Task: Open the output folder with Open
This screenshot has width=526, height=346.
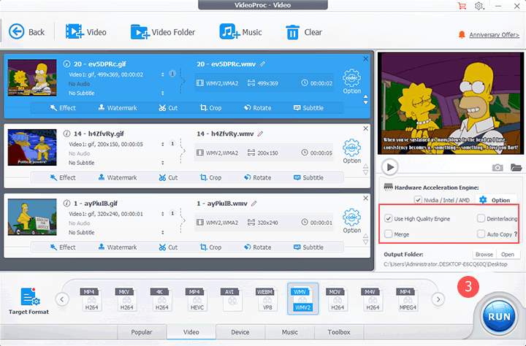Action: (508, 255)
